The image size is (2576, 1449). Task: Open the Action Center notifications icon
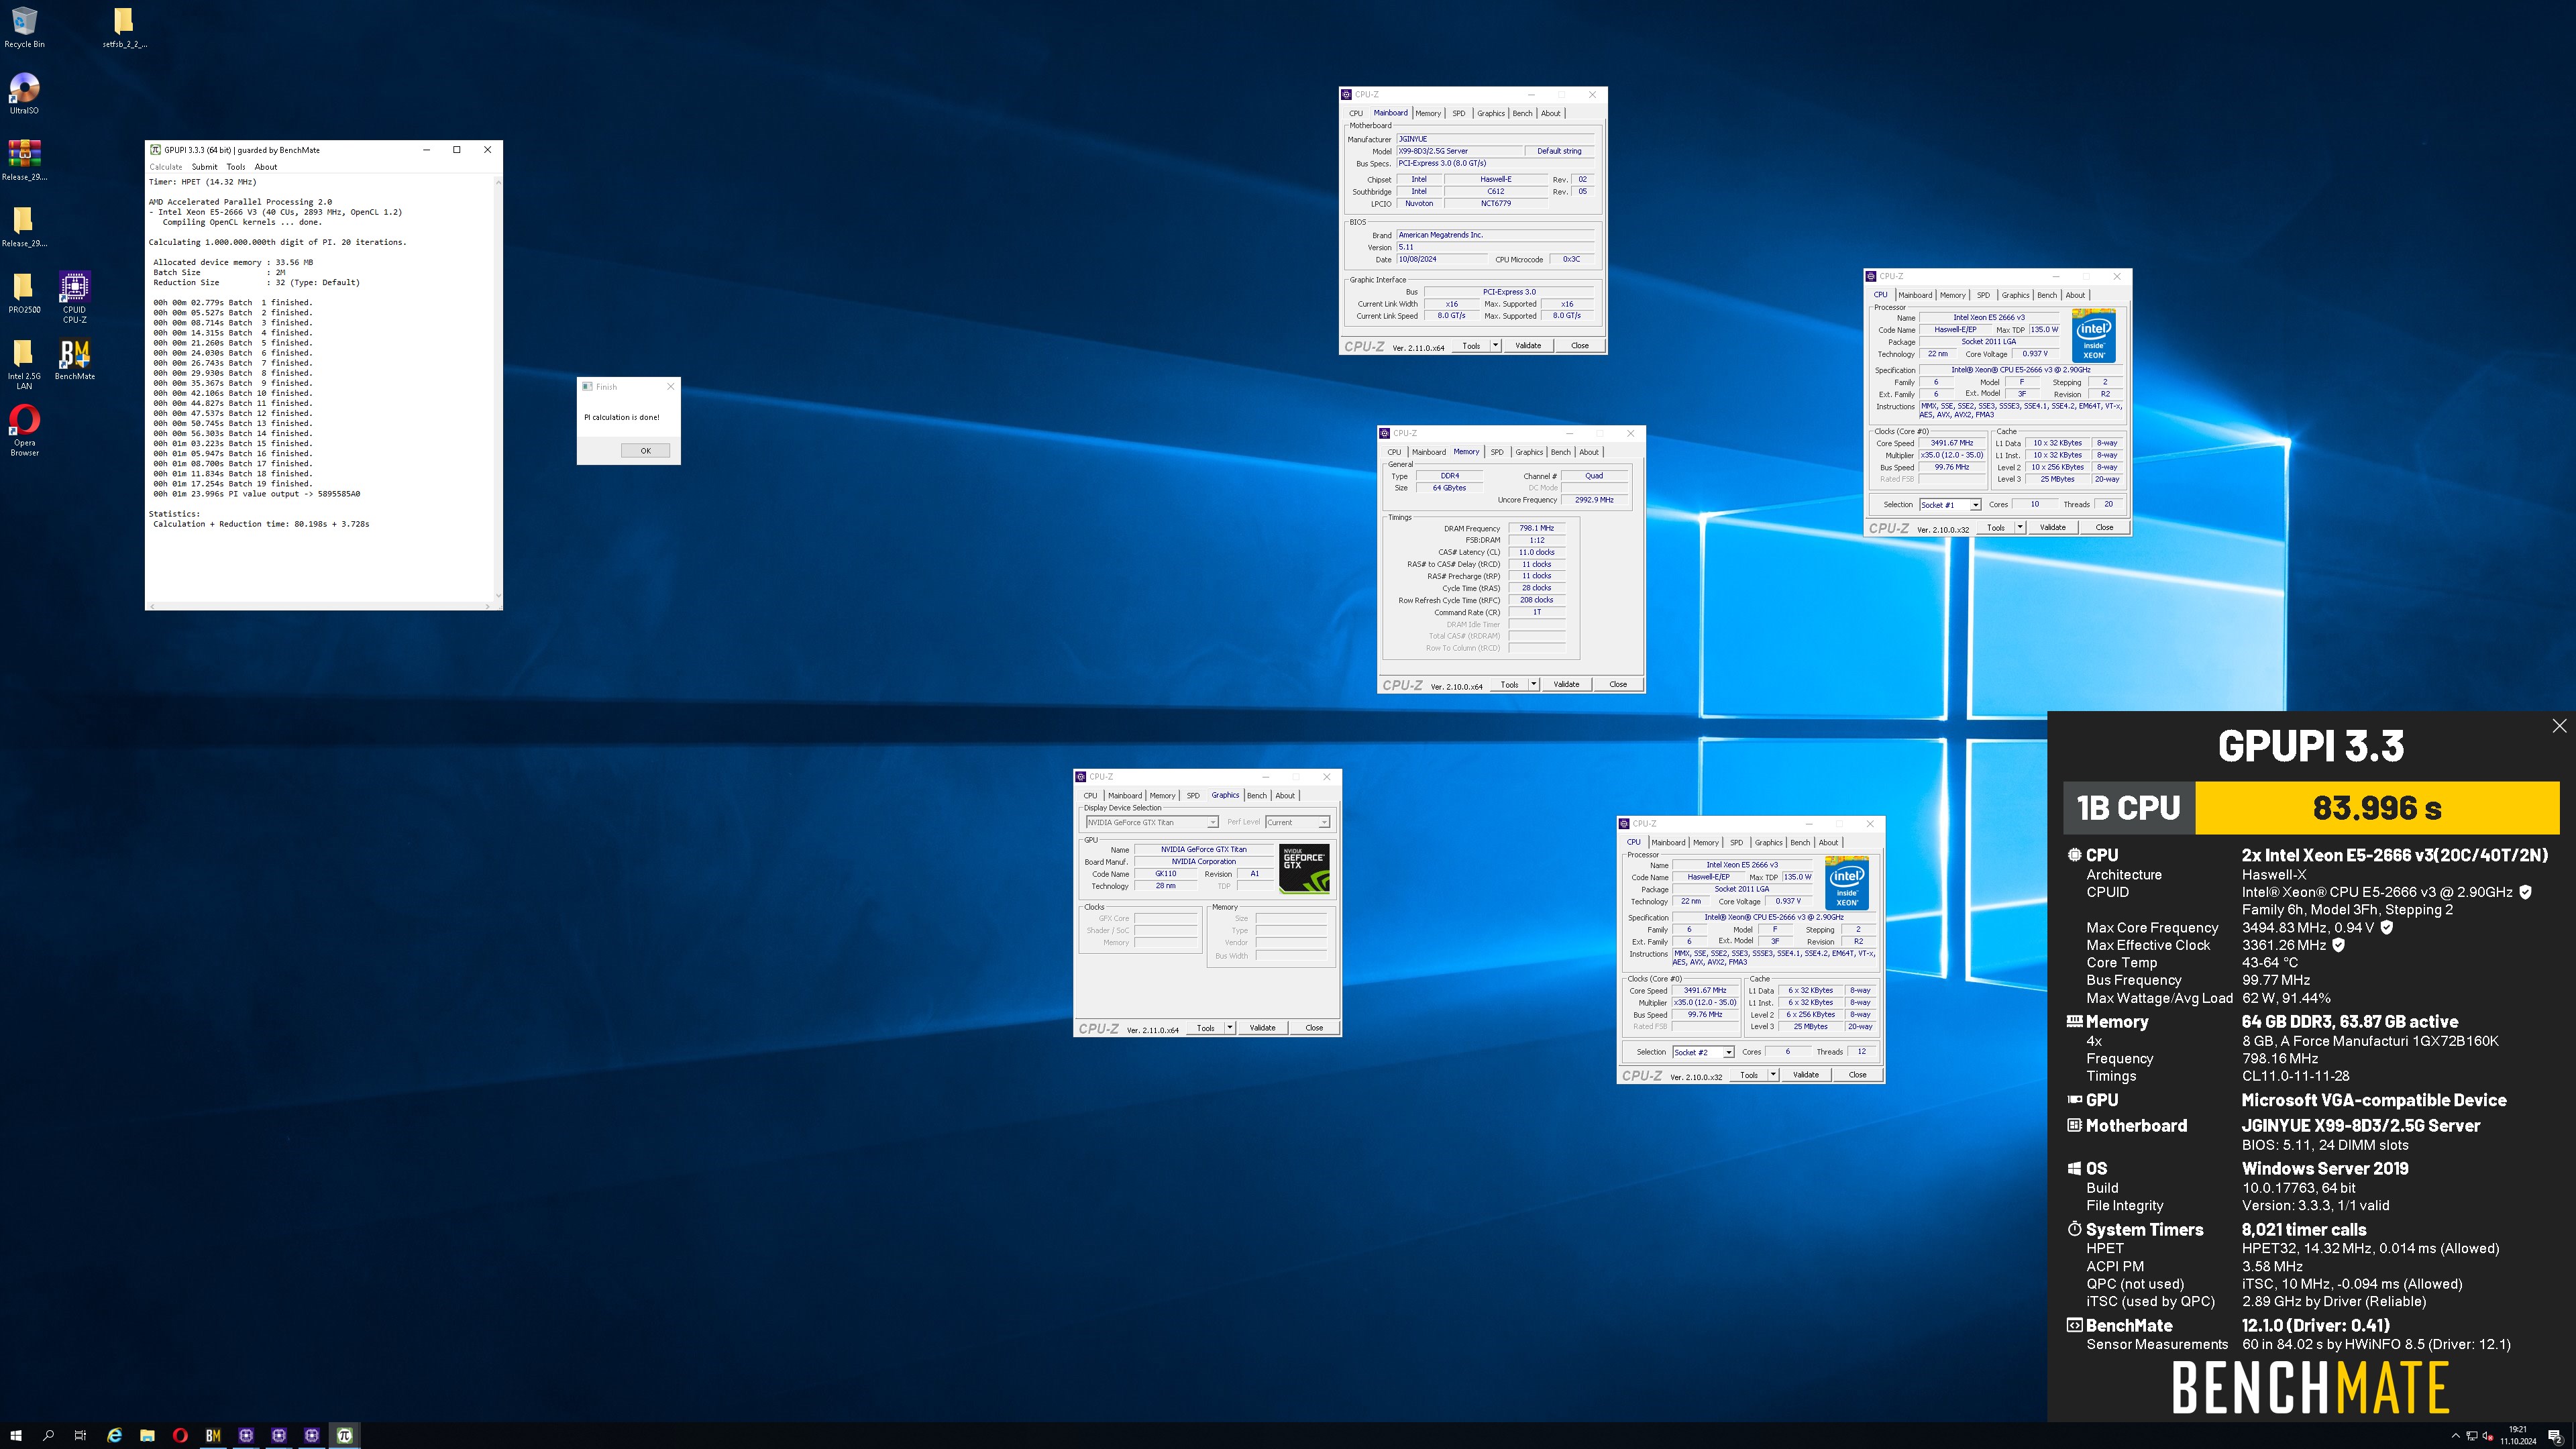tap(2555, 1436)
